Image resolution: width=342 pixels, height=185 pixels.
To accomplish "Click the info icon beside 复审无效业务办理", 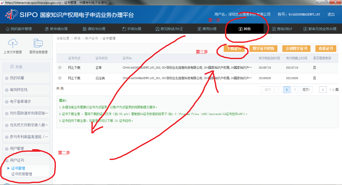I will click(x=305, y=29).
